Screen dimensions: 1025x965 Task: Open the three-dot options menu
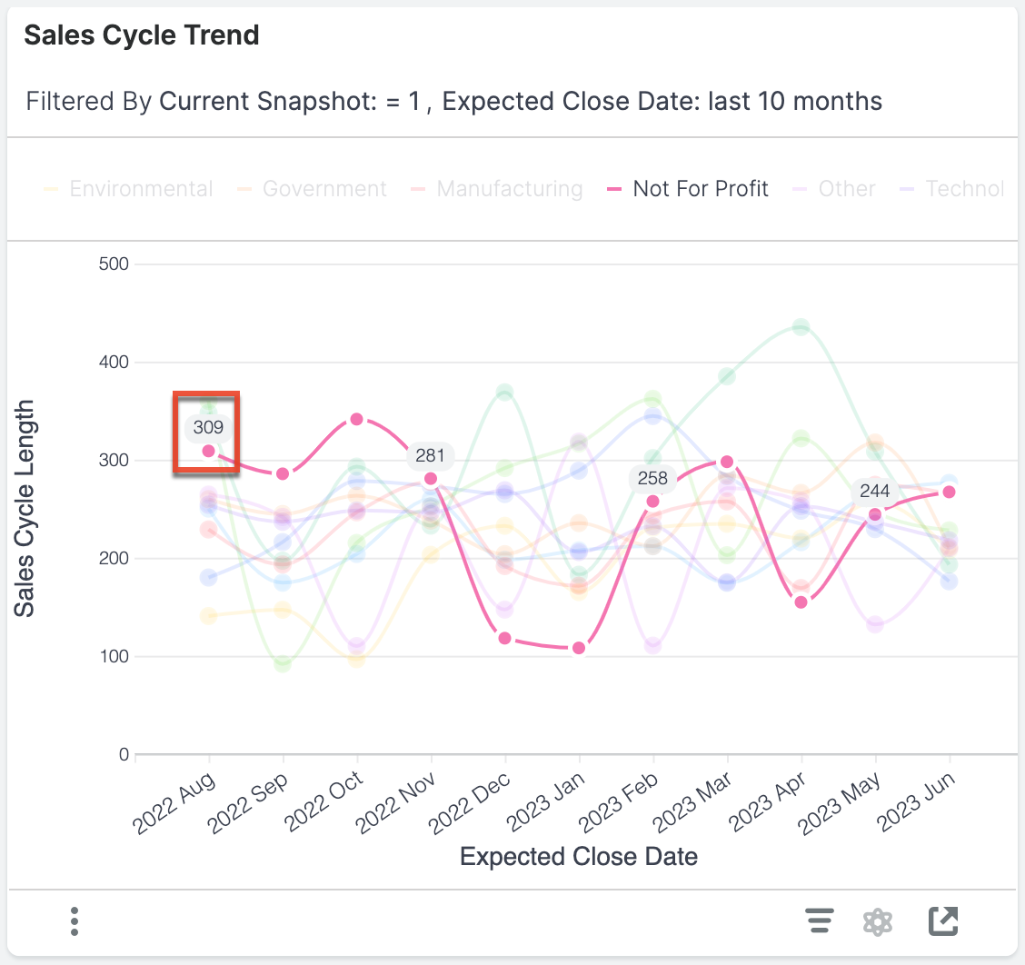point(74,920)
